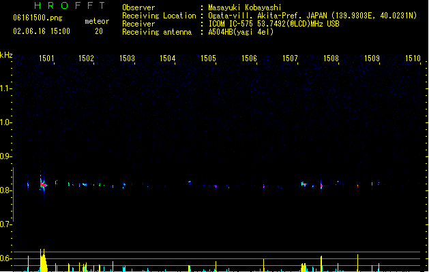Click the Observer field label

coord(138,7)
